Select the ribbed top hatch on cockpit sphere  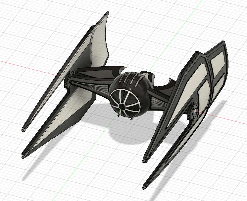pyautogui.click(x=132, y=79)
